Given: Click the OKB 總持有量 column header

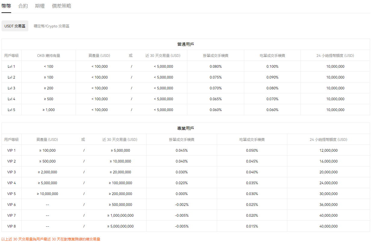Looking at the screenshot, I should pyautogui.click(x=48, y=56).
